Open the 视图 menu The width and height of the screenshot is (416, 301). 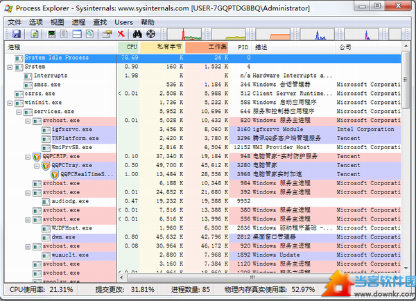pos(57,22)
